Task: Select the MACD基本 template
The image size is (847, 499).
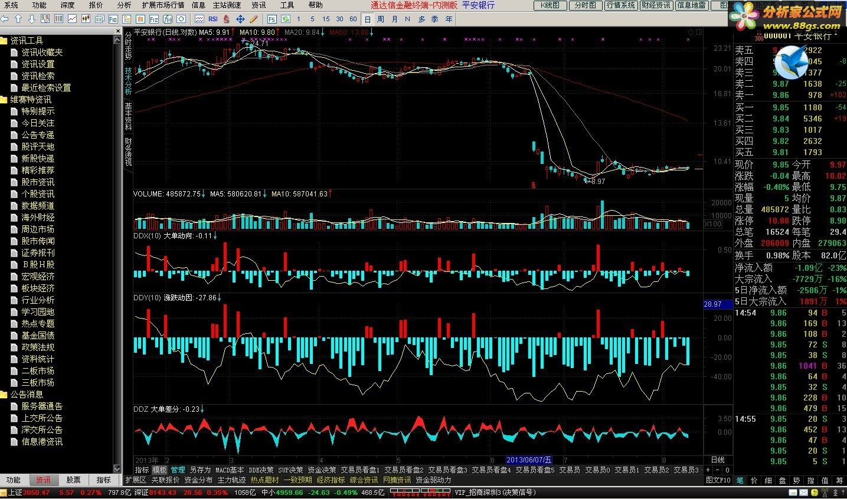Action: [x=230, y=470]
